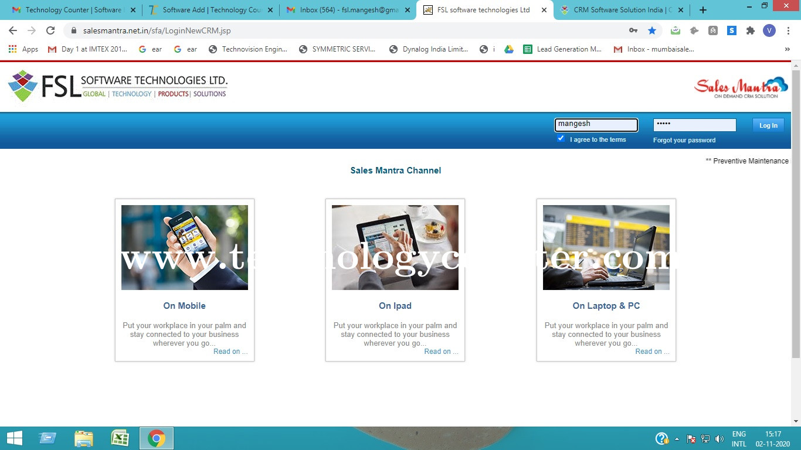Open a new browser tab with plus button
The image size is (801, 450).
pos(703,10)
